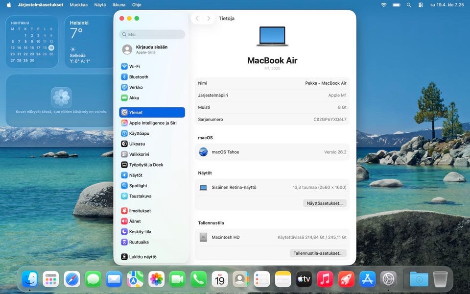
Task: Open Contacts app in the Dock
Action: (x=241, y=279)
